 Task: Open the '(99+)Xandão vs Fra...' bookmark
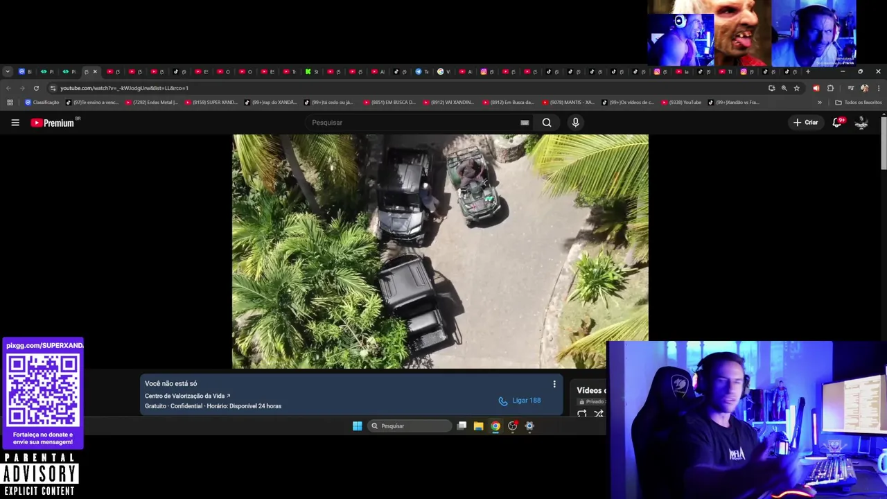pyautogui.click(x=735, y=103)
